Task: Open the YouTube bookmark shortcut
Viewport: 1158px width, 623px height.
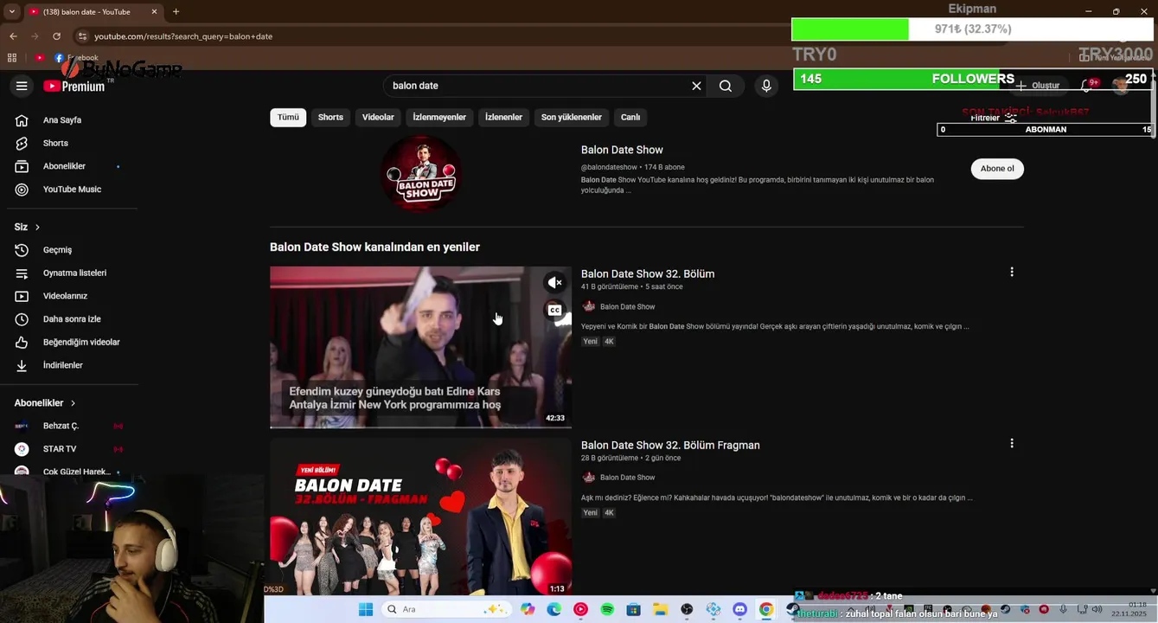Action: pos(40,58)
